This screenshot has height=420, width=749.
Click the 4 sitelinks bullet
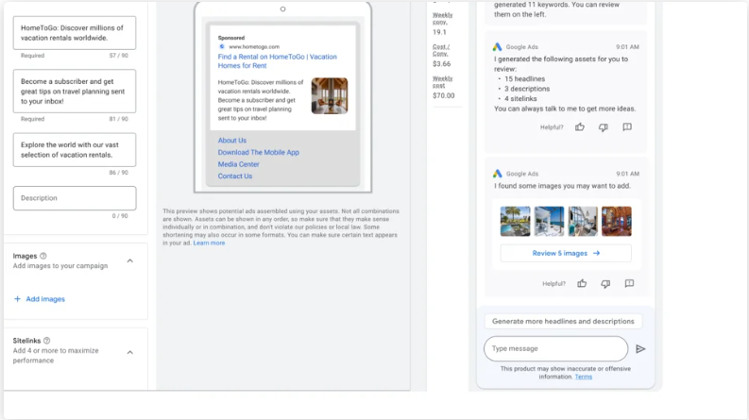(520, 99)
